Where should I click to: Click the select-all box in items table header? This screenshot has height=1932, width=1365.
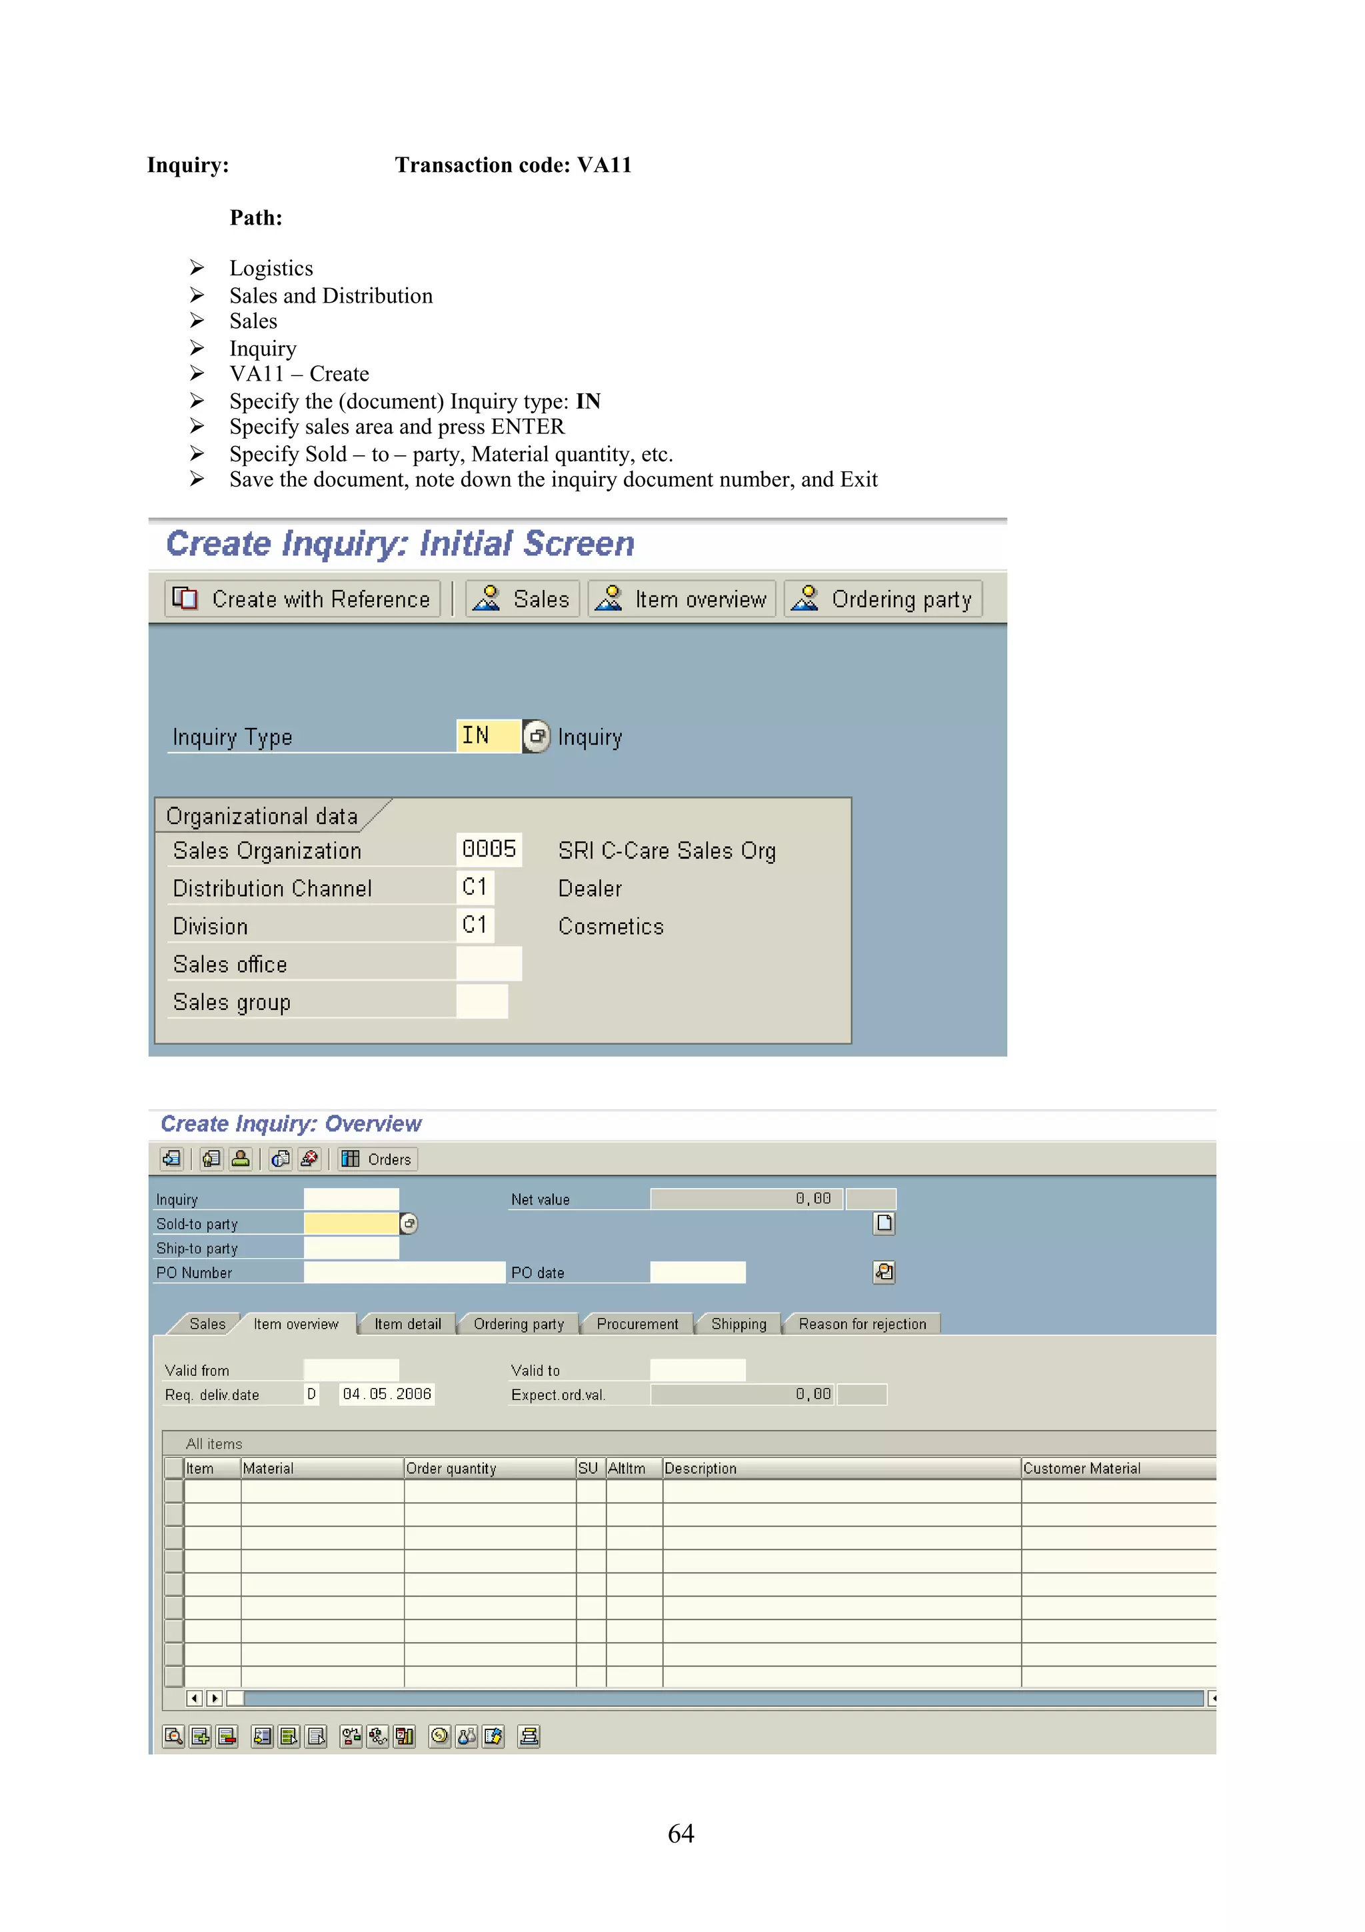click(x=174, y=1469)
